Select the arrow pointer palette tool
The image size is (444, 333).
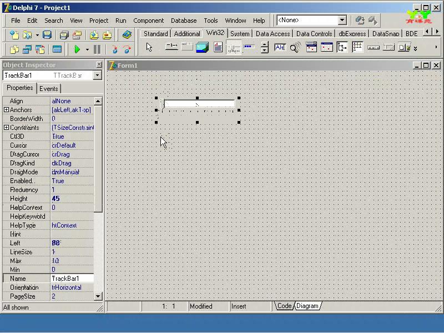coord(149,47)
